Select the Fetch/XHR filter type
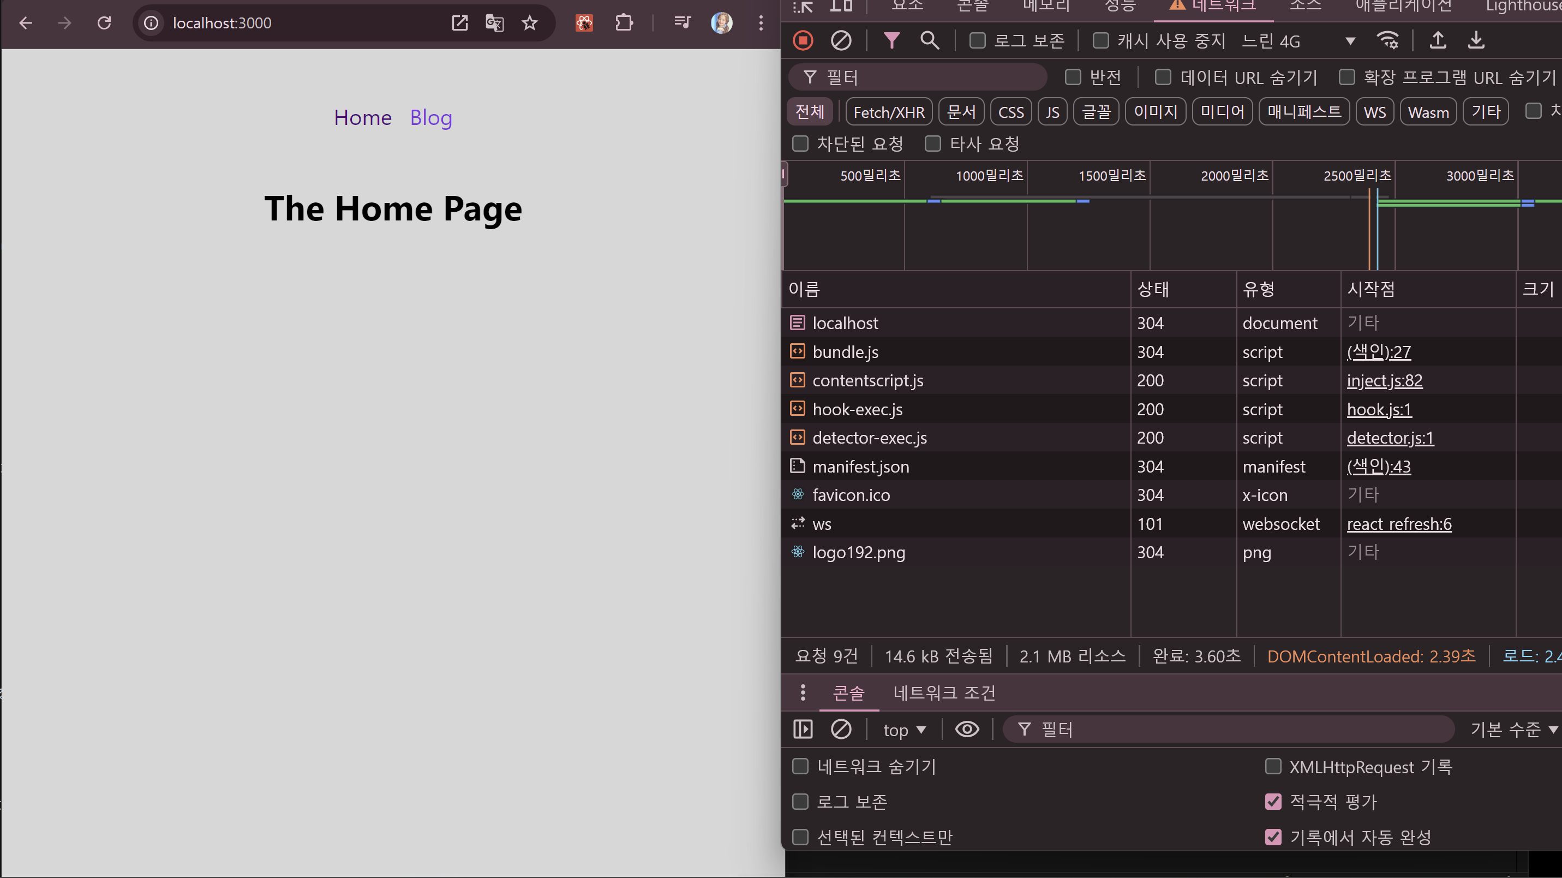The image size is (1562, 878). click(x=889, y=112)
